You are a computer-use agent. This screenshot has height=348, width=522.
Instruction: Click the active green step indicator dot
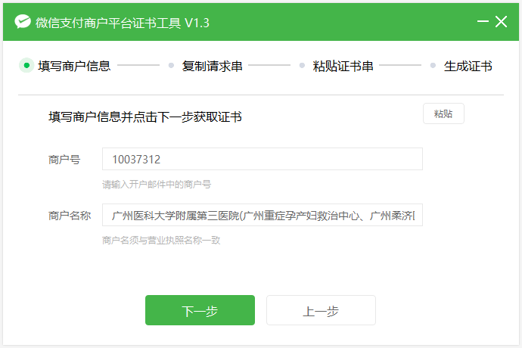click(x=26, y=65)
